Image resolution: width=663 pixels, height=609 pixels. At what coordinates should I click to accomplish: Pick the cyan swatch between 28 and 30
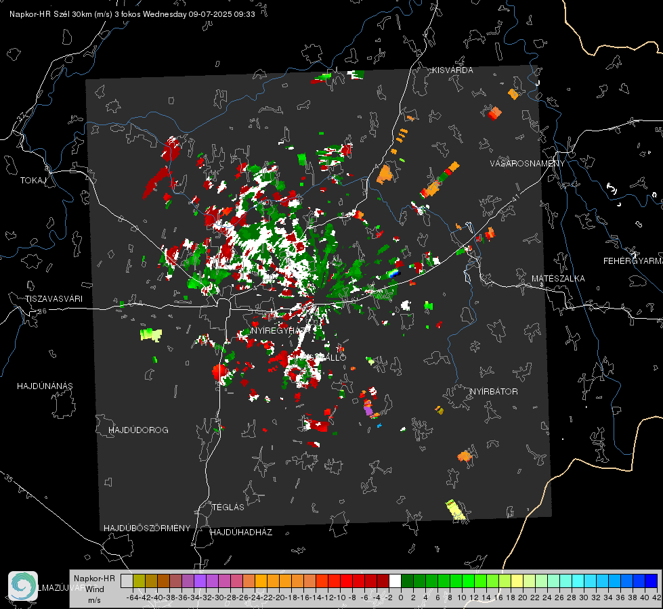point(578,581)
